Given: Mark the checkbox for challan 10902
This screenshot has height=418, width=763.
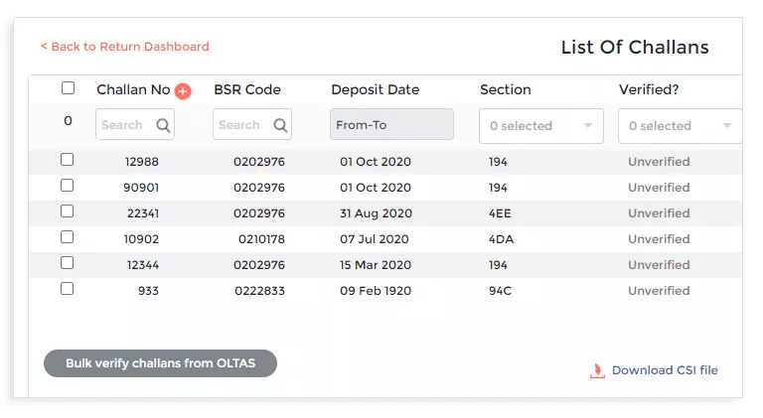Looking at the screenshot, I should click(67, 237).
